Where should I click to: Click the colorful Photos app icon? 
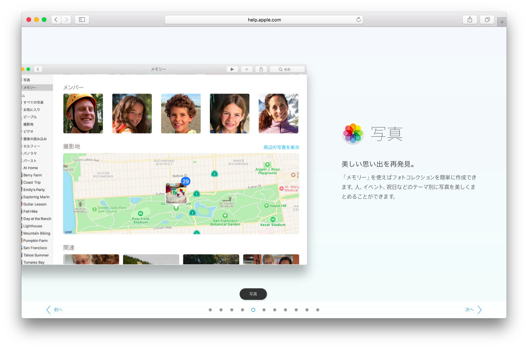coord(353,134)
